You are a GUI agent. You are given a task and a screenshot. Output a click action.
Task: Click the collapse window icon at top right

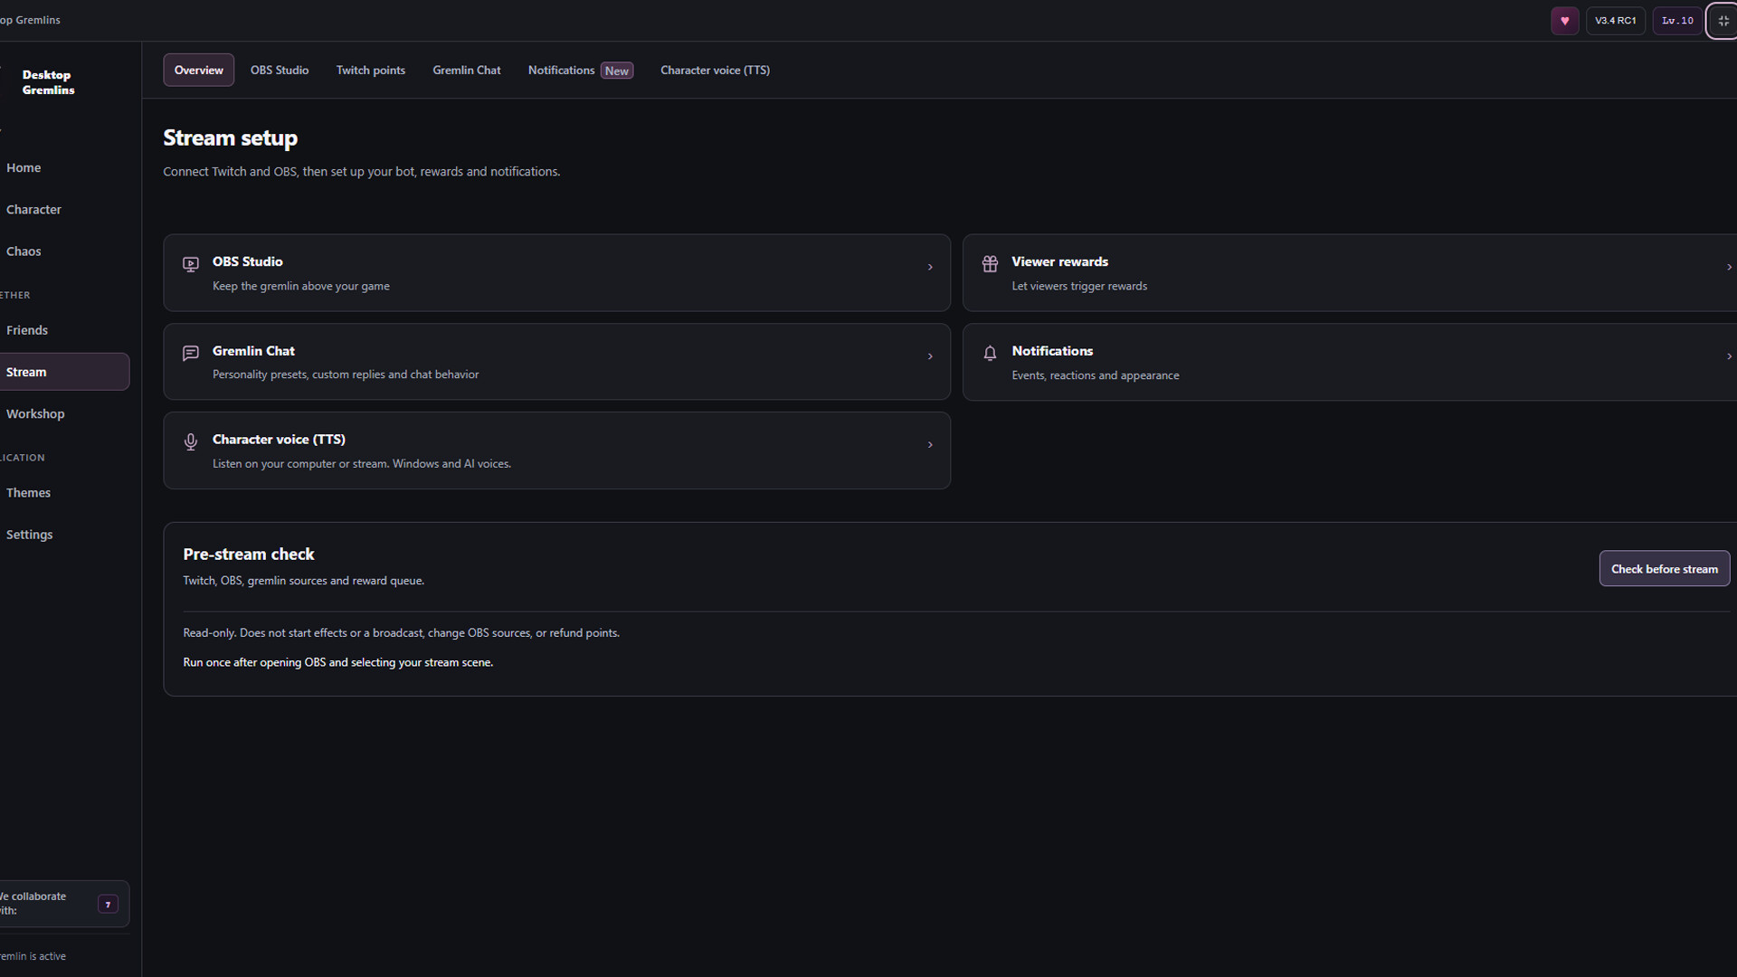coord(1723,21)
